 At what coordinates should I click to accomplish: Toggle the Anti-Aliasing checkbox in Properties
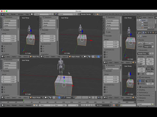click(140, 77)
